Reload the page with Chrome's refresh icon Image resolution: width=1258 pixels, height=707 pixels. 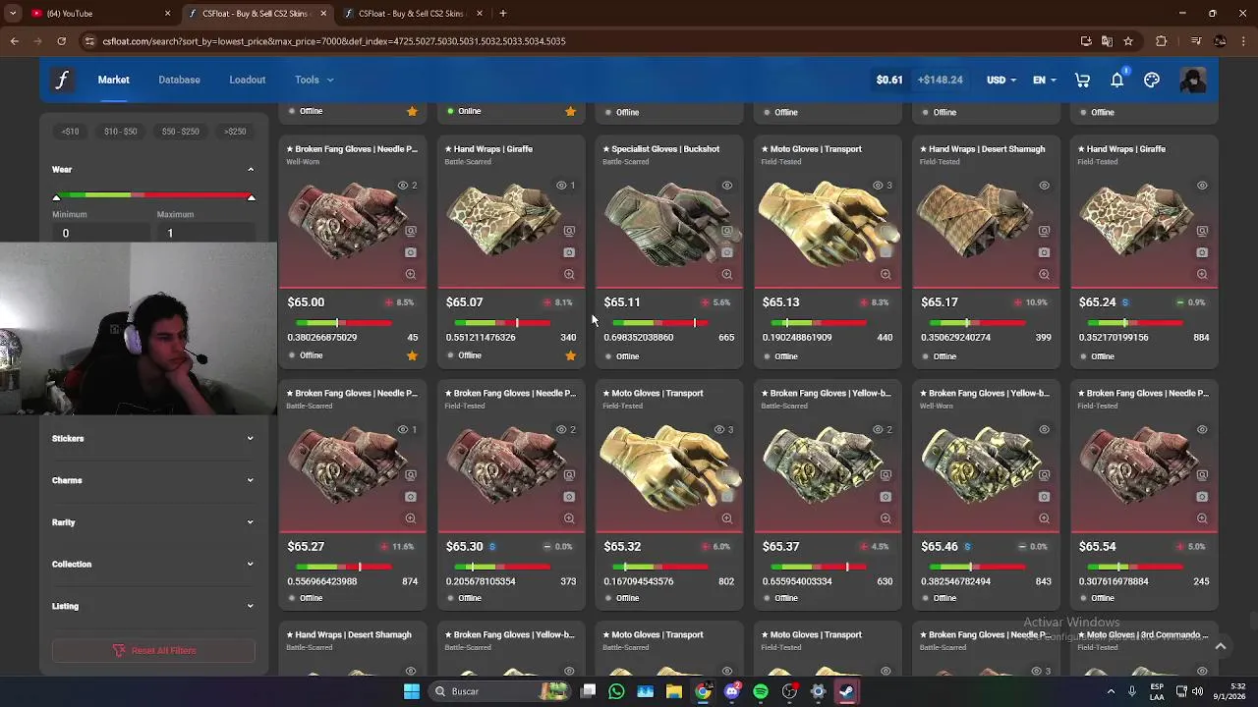pyautogui.click(x=61, y=41)
